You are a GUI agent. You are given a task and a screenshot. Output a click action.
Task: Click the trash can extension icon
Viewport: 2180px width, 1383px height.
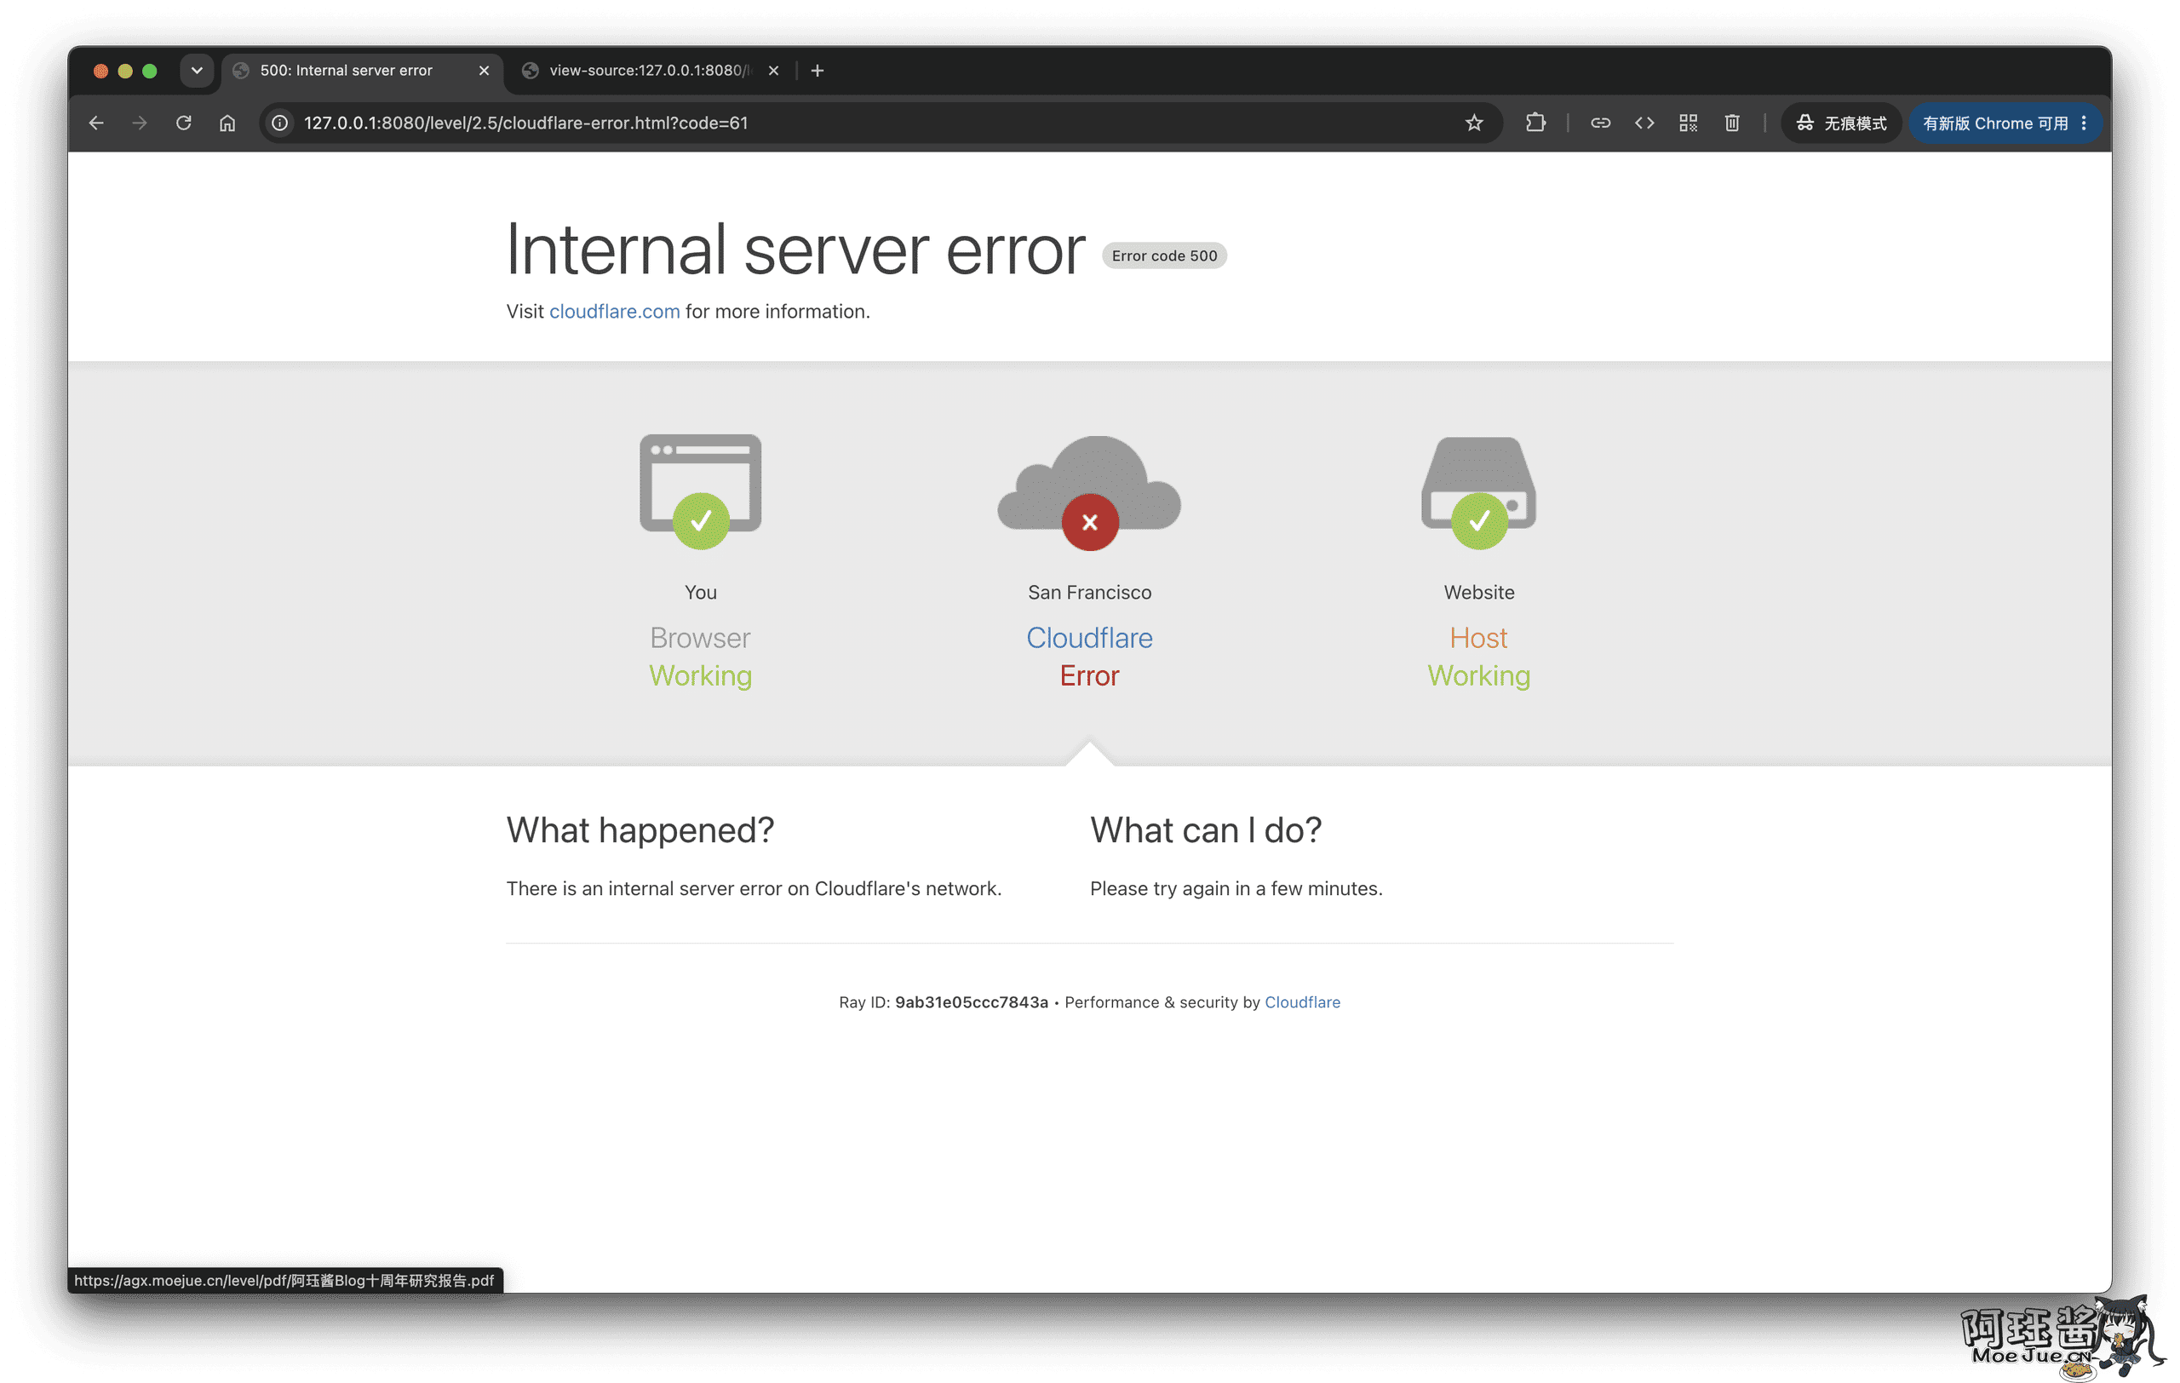(1732, 123)
